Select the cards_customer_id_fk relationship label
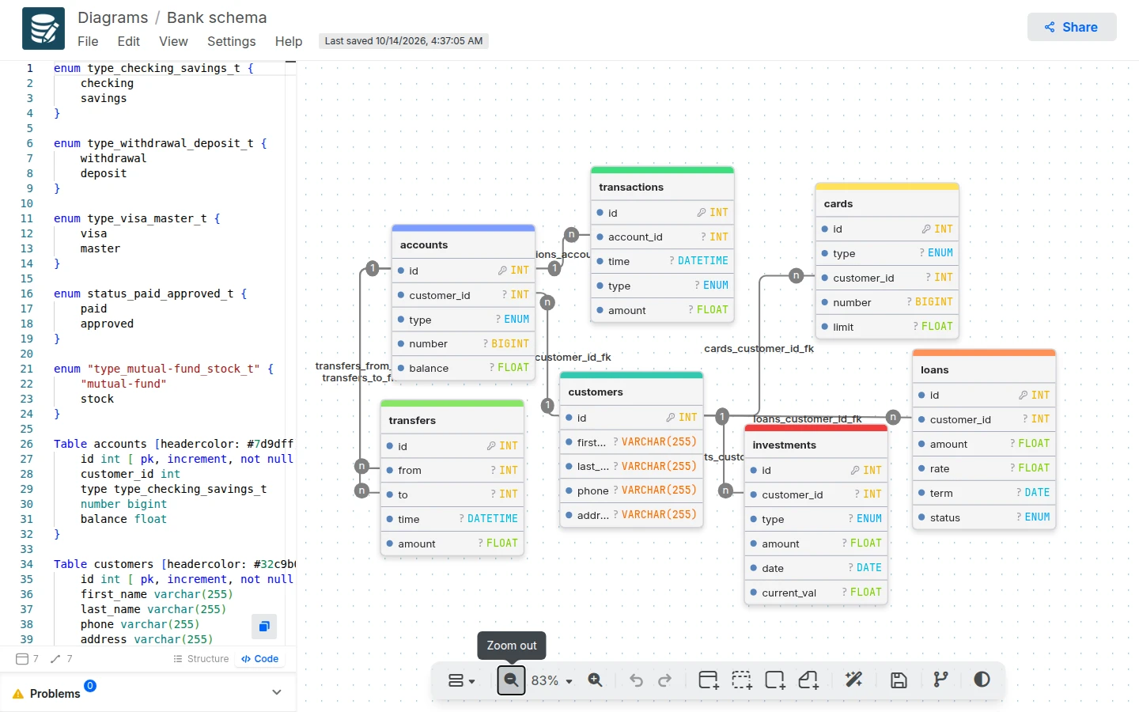The width and height of the screenshot is (1139, 712). [x=759, y=349]
